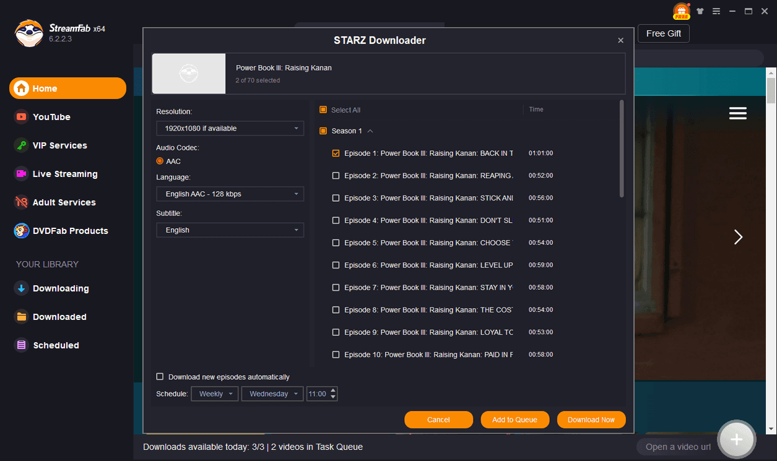Click the DVDFab Products icon
The height and width of the screenshot is (461, 777).
click(22, 231)
